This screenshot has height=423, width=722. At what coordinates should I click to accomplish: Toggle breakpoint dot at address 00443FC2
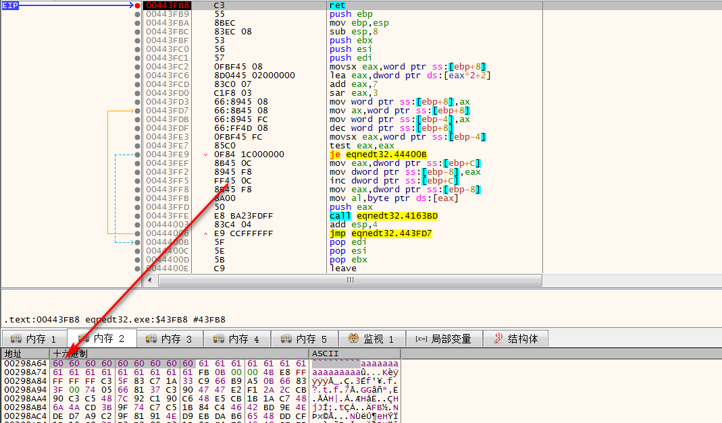click(x=137, y=67)
